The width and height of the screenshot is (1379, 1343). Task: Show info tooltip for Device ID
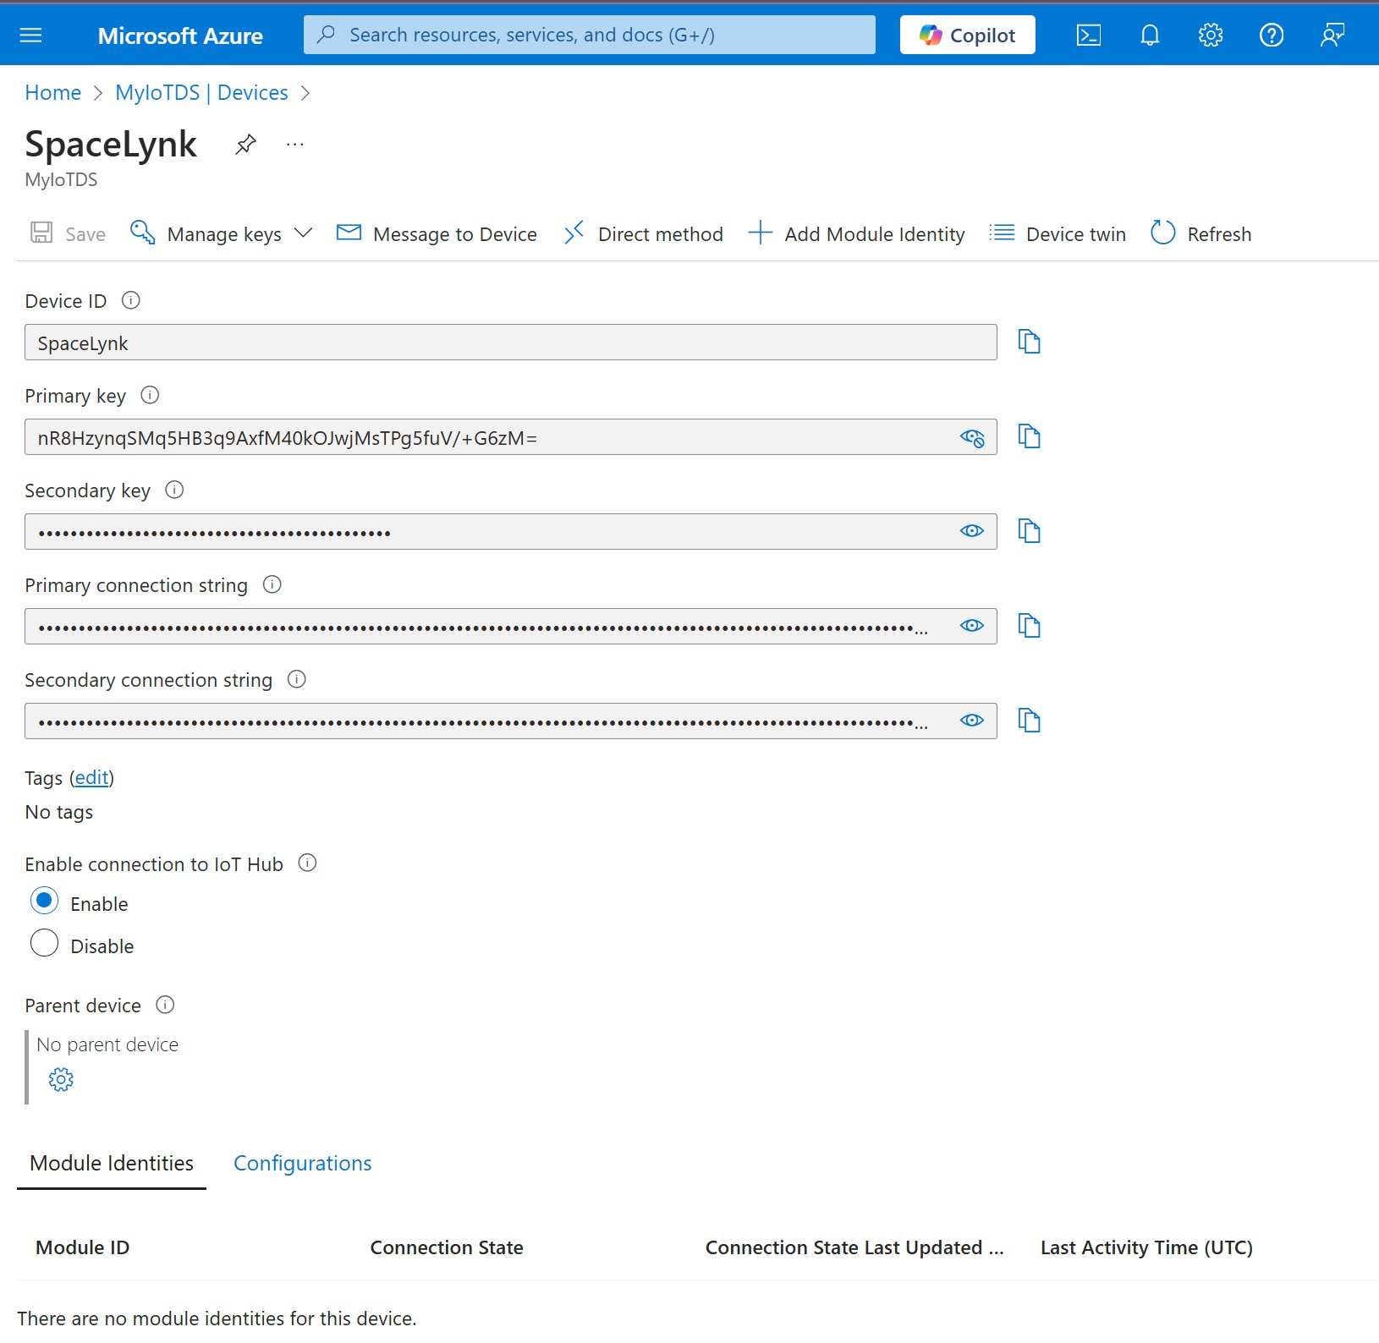coord(131,300)
